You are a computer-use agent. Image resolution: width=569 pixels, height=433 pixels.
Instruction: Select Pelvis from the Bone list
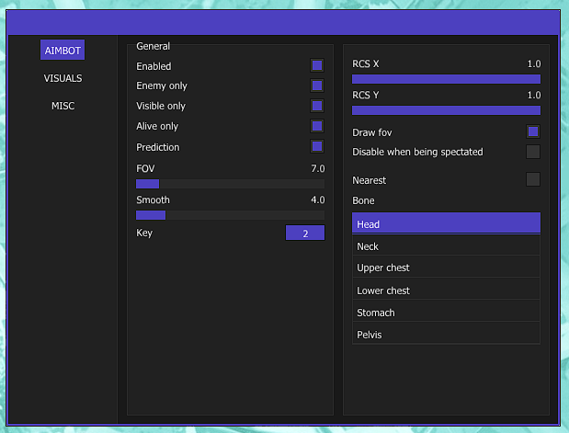446,335
